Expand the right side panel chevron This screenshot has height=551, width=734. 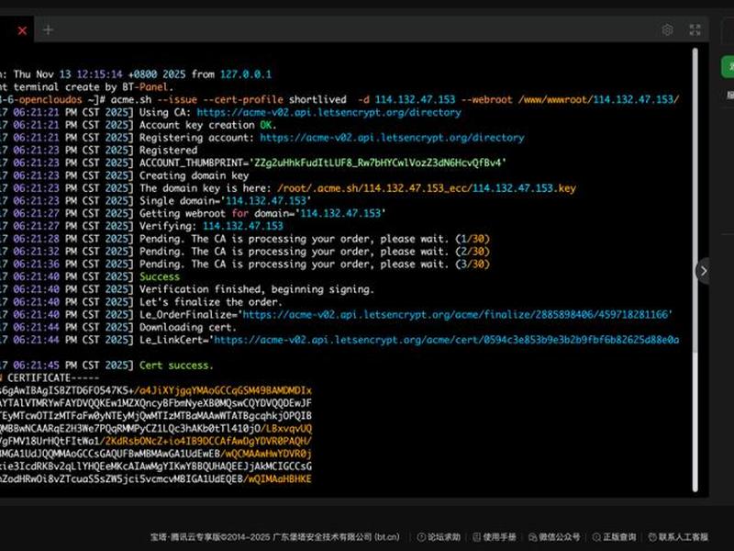pyautogui.click(x=703, y=271)
